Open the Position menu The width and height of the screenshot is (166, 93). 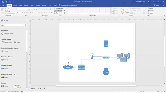coord(127,11)
